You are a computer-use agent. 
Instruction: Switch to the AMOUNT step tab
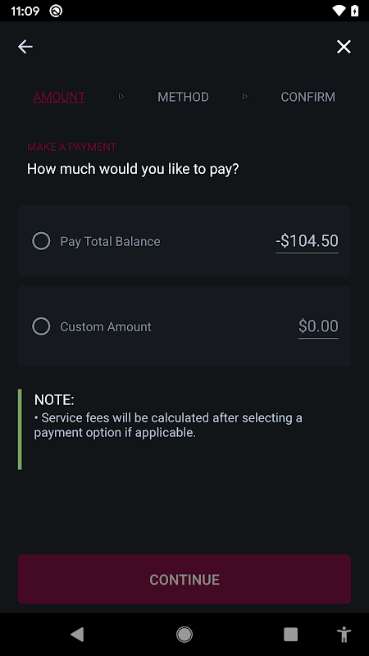point(59,97)
